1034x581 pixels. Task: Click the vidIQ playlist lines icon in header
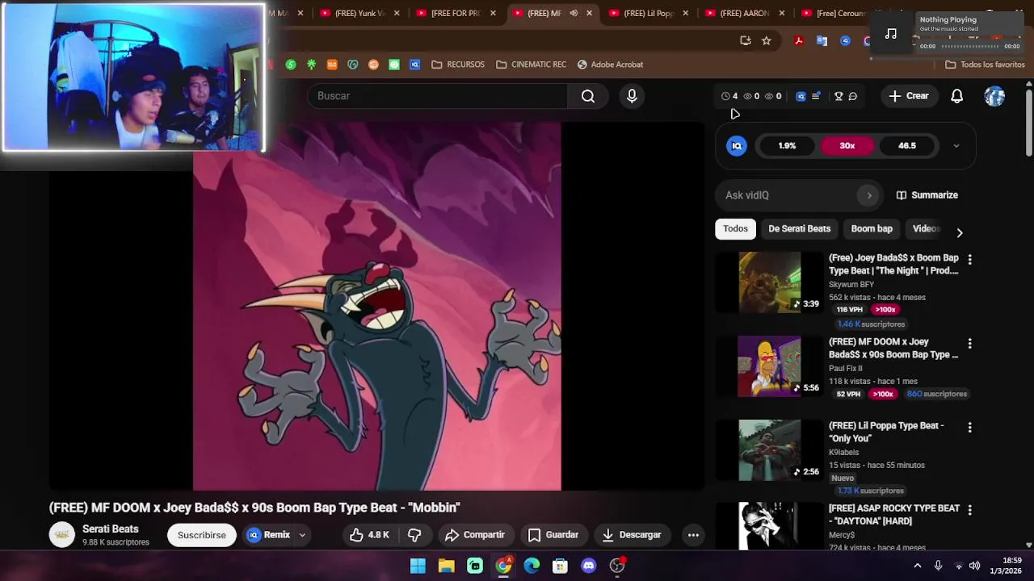pyautogui.click(x=816, y=96)
